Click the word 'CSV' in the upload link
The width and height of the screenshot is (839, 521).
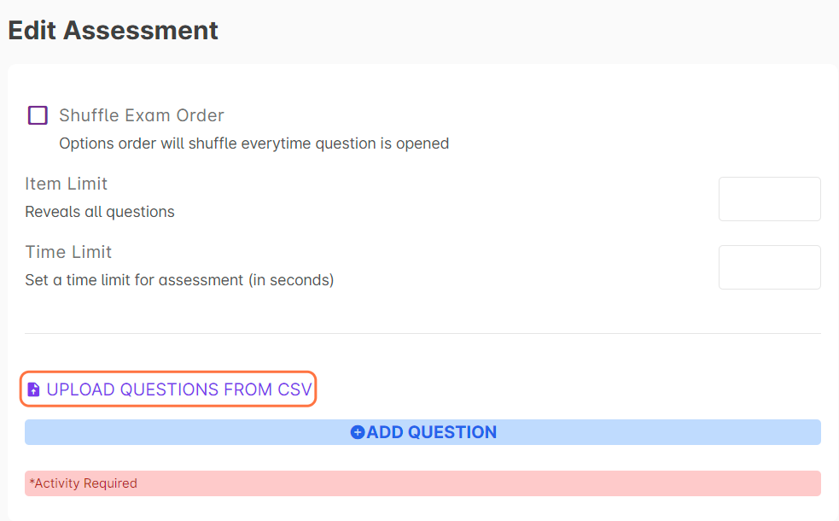click(x=294, y=389)
